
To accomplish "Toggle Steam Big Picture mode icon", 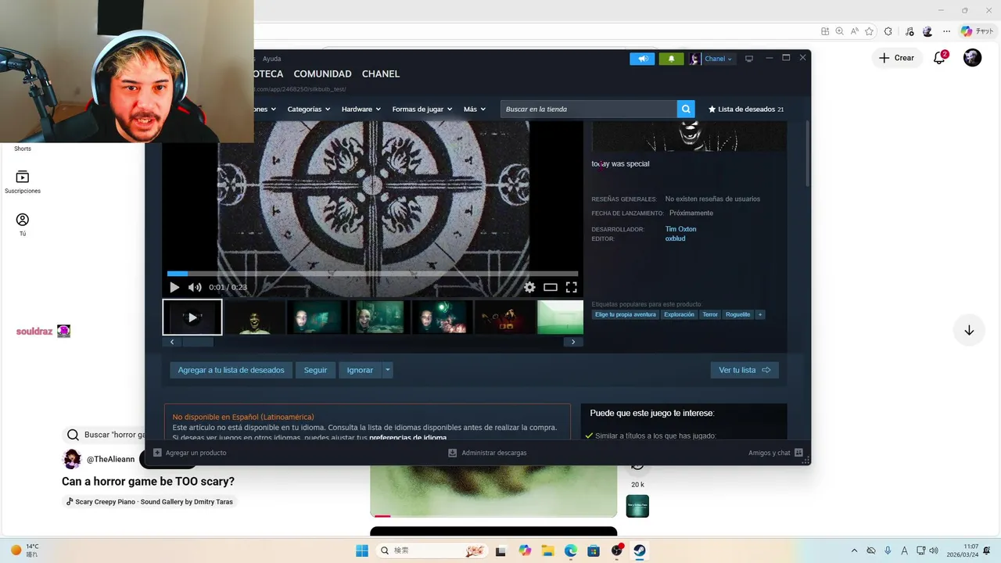I will click(x=748, y=59).
